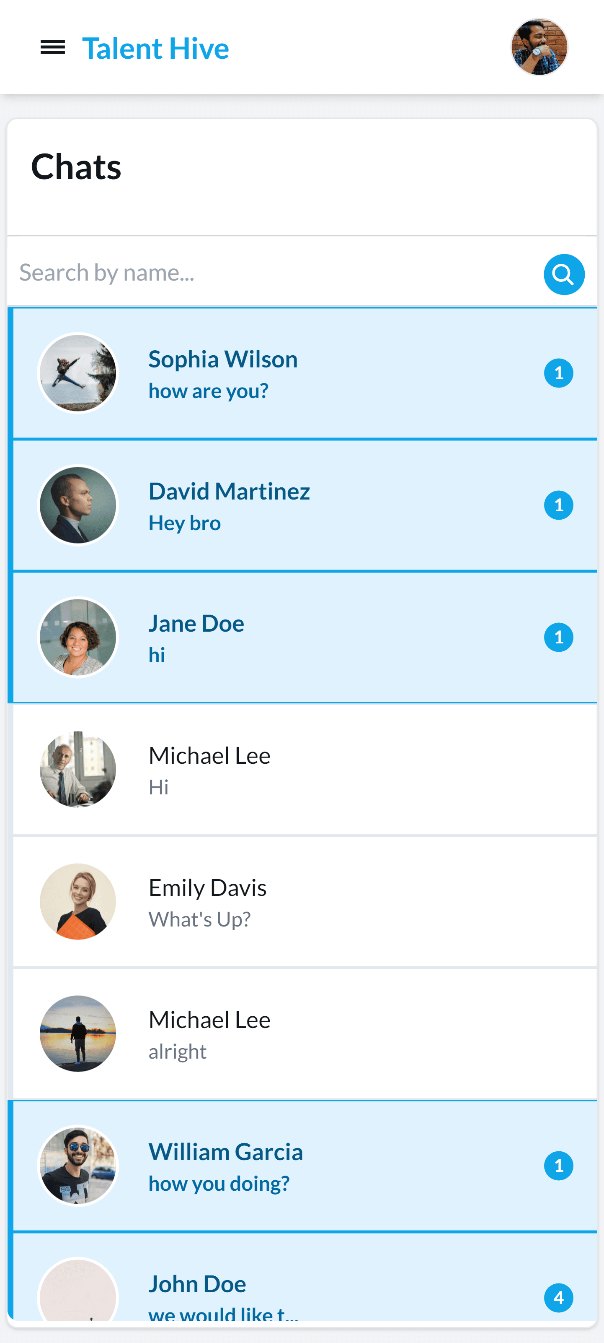
Task: Click the unread badge on Sophia Wilson
Action: pos(559,373)
